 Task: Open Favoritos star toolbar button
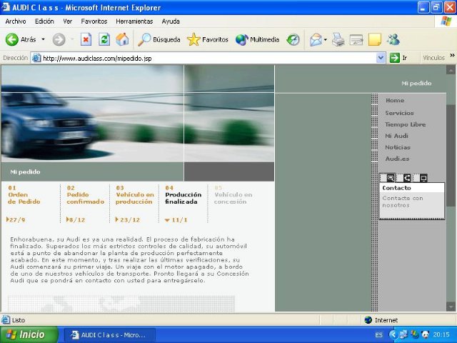click(x=208, y=39)
